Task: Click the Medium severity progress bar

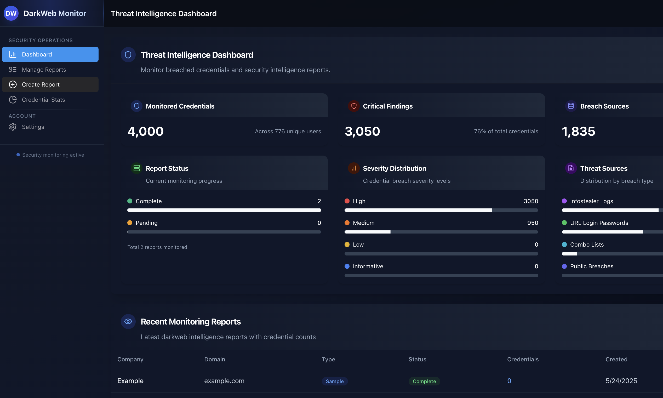Action: [x=441, y=232]
